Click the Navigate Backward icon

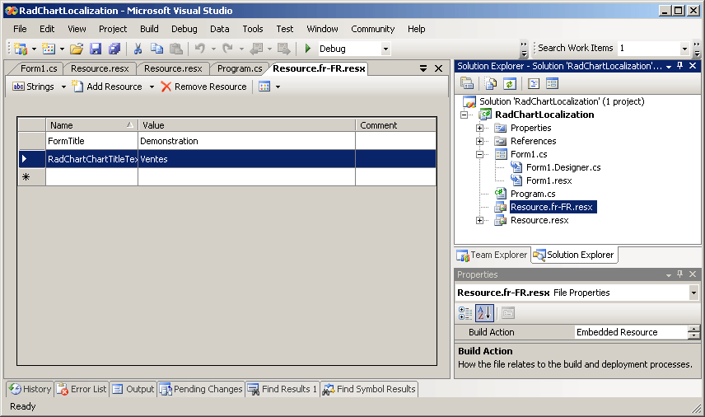pyautogui.click(x=256, y=49)
